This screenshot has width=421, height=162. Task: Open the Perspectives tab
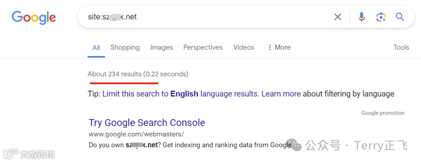(203, 48)
